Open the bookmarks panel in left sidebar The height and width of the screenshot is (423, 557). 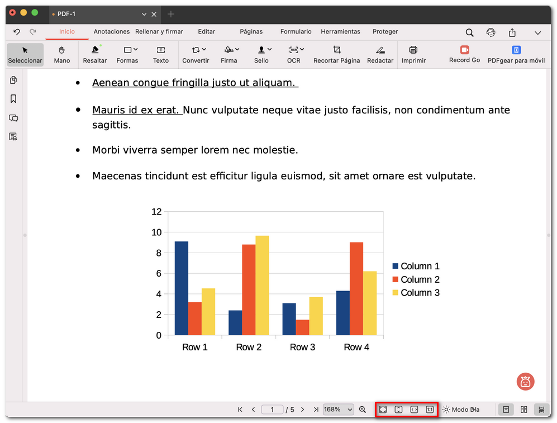(13, 99)
